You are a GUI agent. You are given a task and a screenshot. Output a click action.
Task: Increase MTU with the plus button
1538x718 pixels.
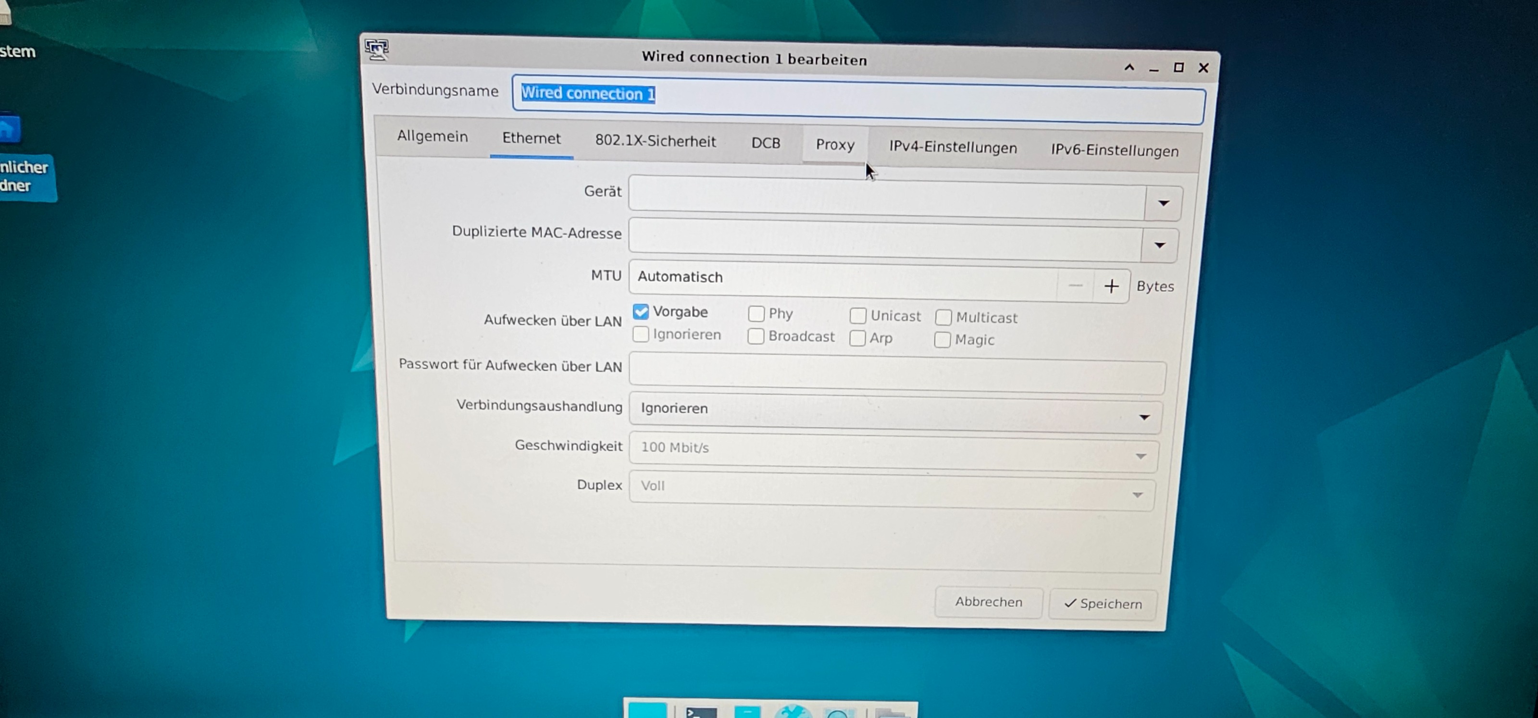[x=1111, y=286]
